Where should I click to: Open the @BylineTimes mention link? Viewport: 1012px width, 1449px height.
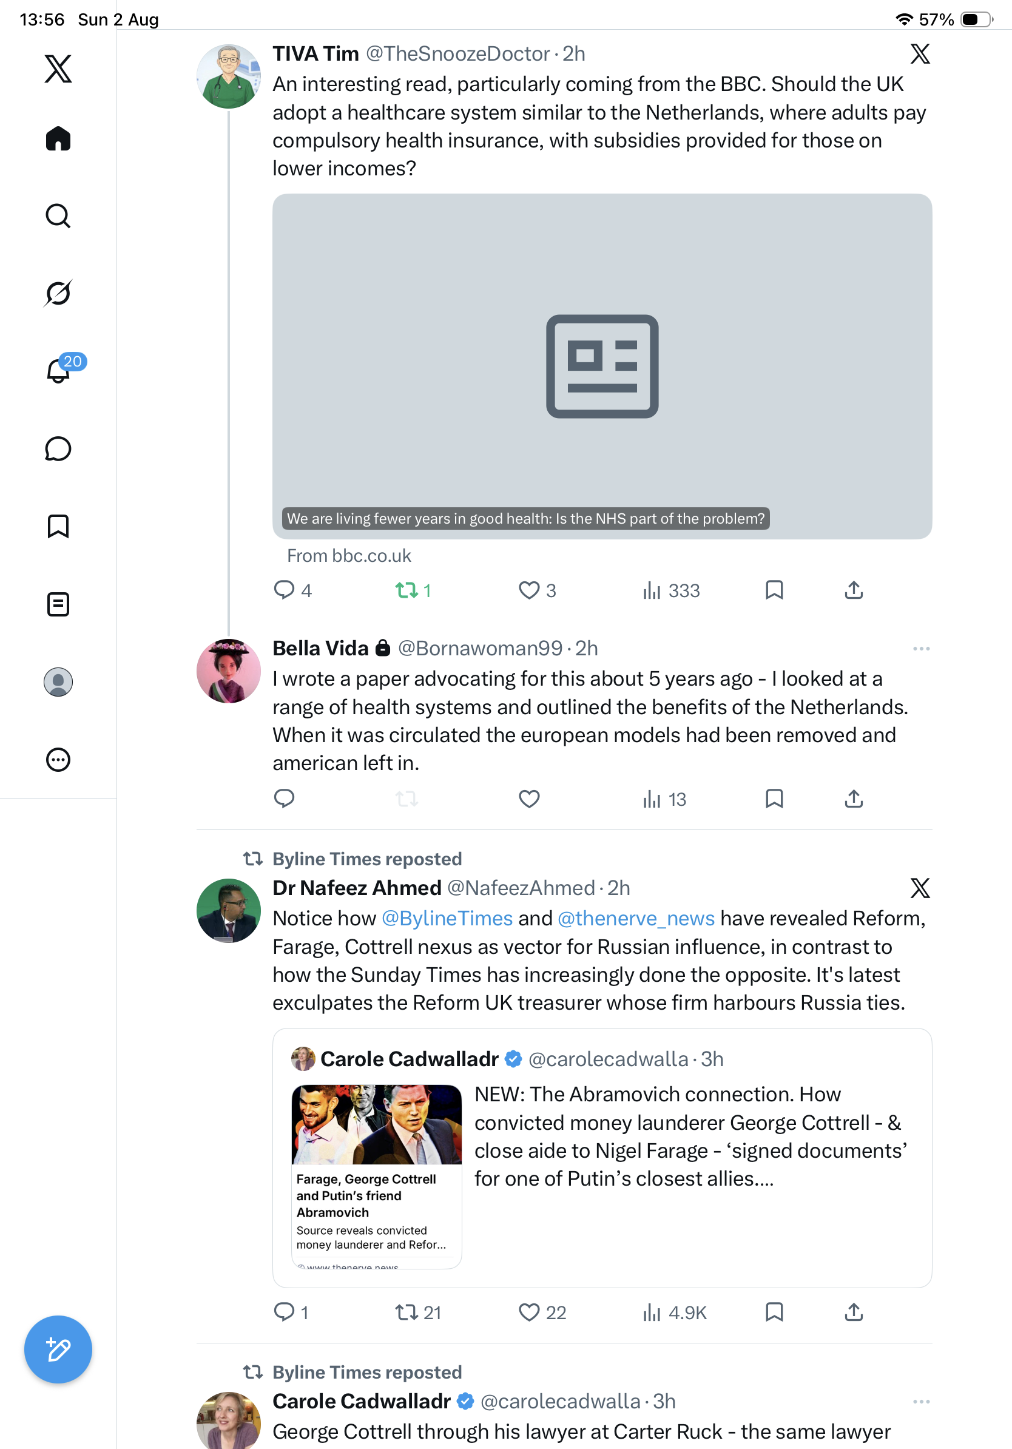447,918
